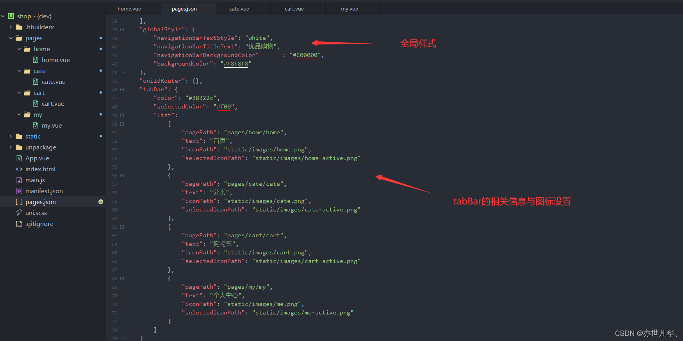Open App.vue from the project tree
This screenshot has width=683, height=341.
37,158
